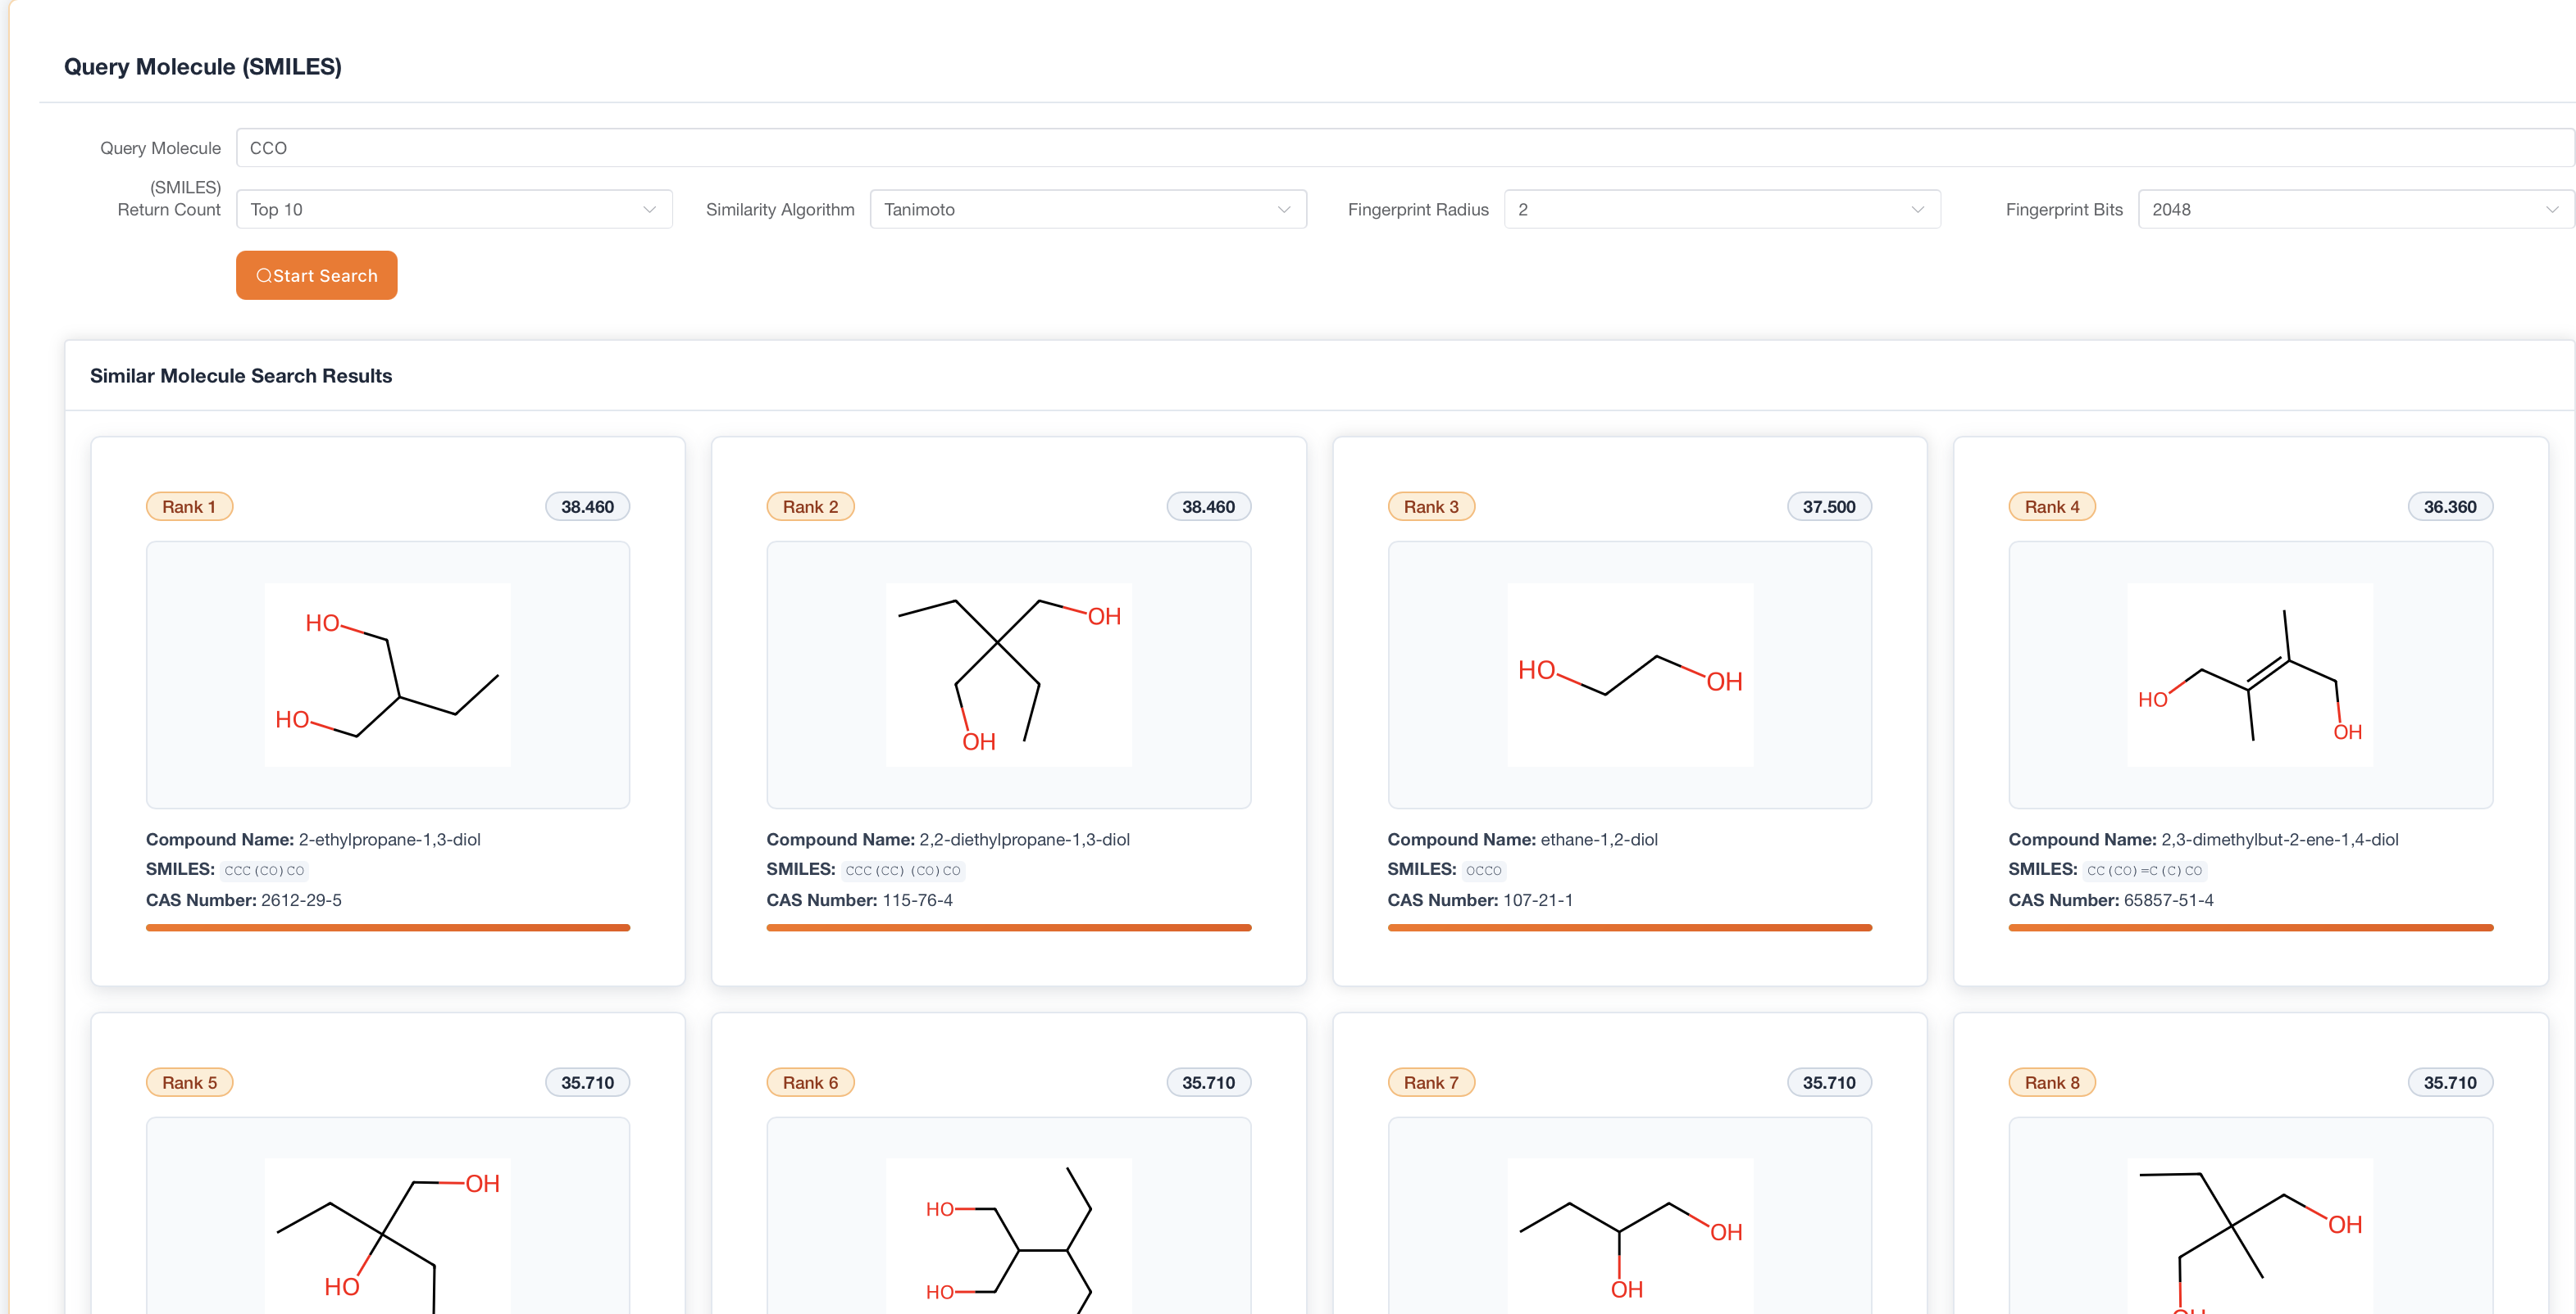Image resolution: width=2576 pixels, height=1314 pixels.
Task: Click the SMILES code CCC(CC)(CO)CO
Action: (x=903, y=870)
